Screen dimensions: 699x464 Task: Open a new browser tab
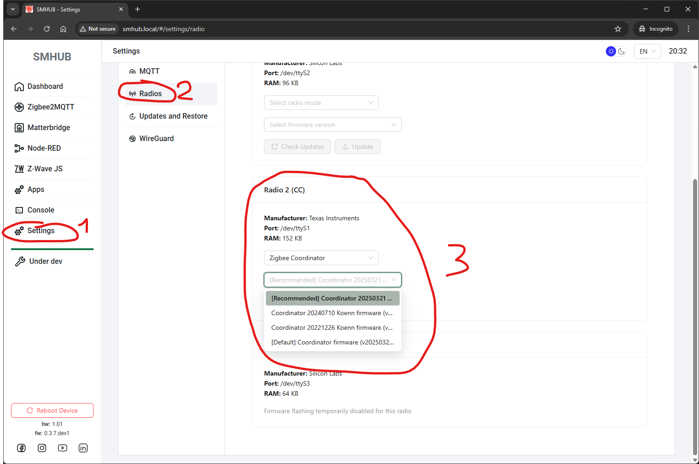pyautogui.click(x=138, y=9)
